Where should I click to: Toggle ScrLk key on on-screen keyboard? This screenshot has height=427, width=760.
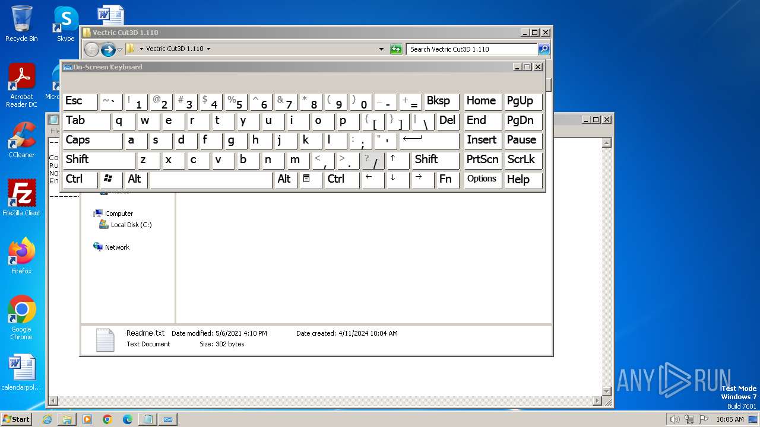(x=522, y=160)
